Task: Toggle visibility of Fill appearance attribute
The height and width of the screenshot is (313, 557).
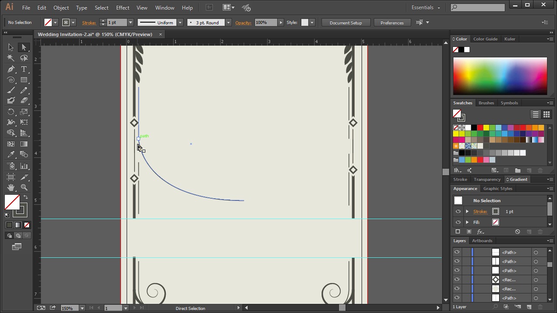Action: click(x=458, y=222)
